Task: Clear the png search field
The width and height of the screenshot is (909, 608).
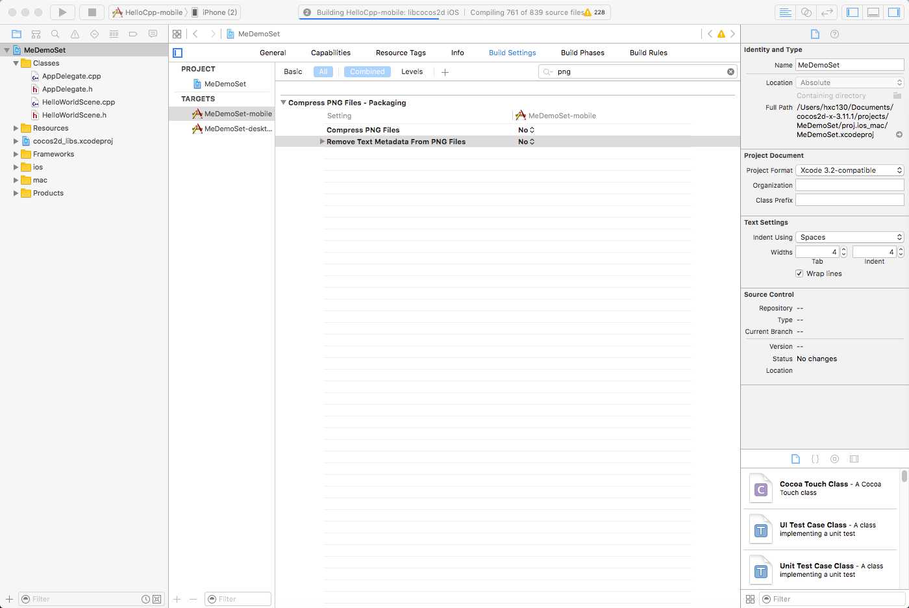Action: 730,71
